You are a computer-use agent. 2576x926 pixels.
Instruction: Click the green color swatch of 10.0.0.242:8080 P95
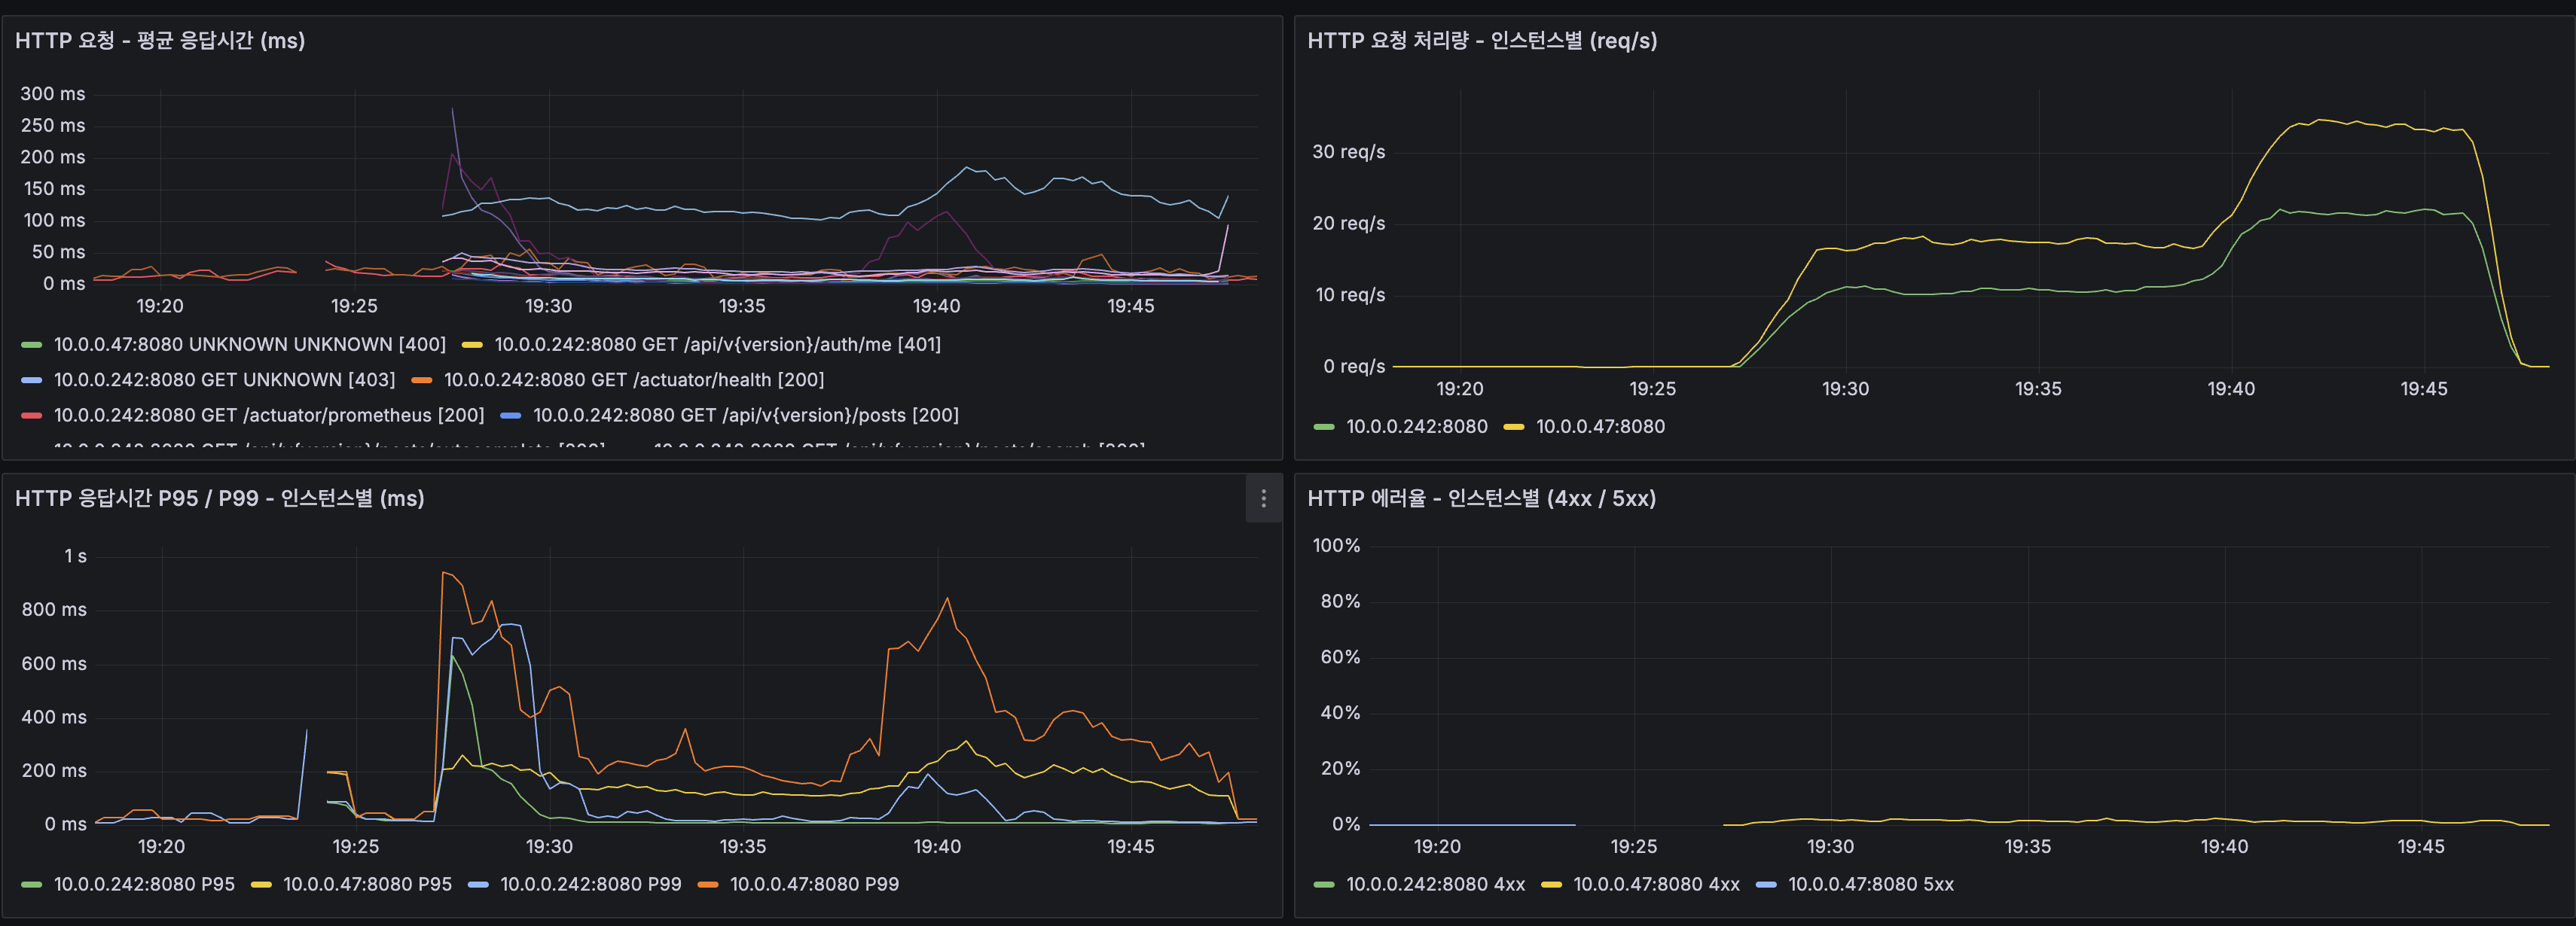click(31, 884)
